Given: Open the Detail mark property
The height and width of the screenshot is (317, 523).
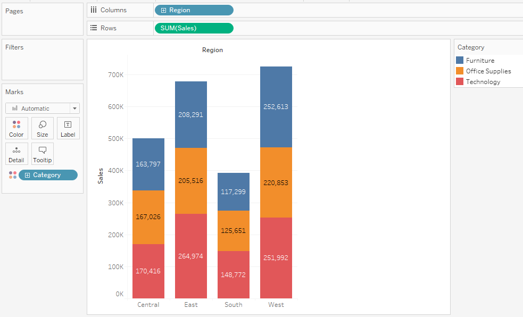Looking at the screenshot, I should click(16, 153).
